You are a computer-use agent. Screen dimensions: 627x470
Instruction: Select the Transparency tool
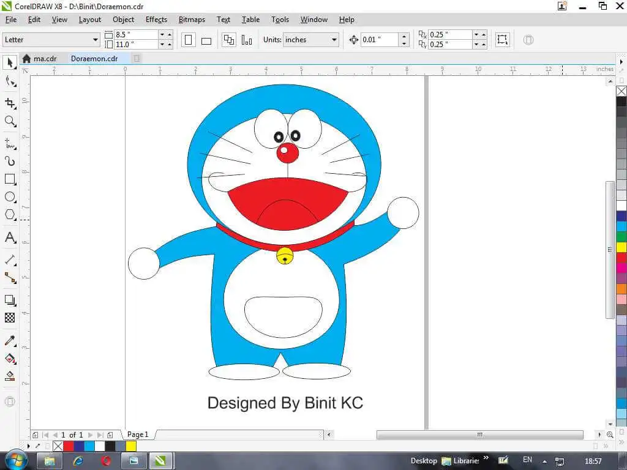[x=10, y=318]
